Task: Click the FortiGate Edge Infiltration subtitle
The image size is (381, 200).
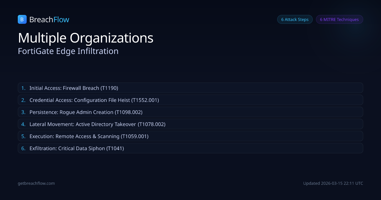Action: 68,51
